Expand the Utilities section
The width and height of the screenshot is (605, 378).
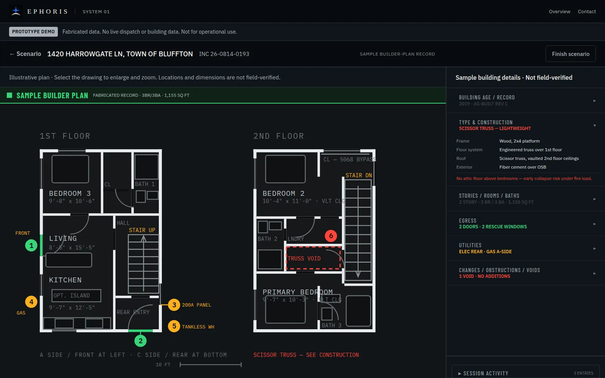tap(526, 248)
